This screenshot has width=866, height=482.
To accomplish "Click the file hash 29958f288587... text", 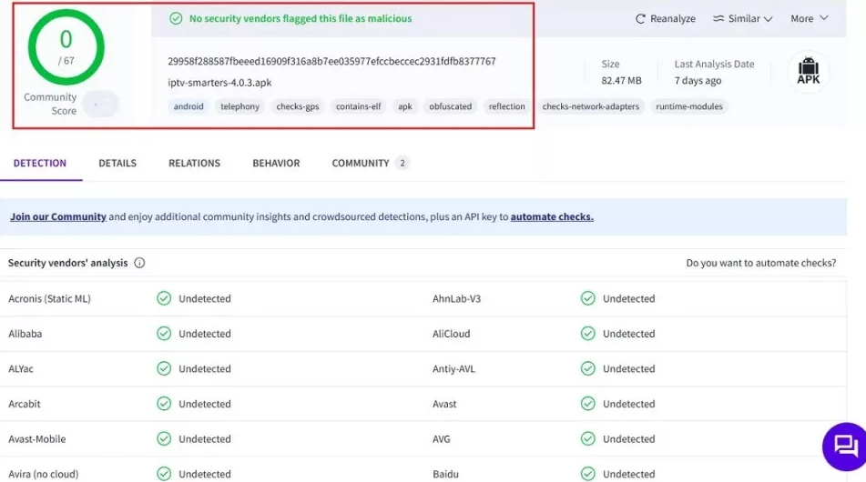I will tap(332, 61).
